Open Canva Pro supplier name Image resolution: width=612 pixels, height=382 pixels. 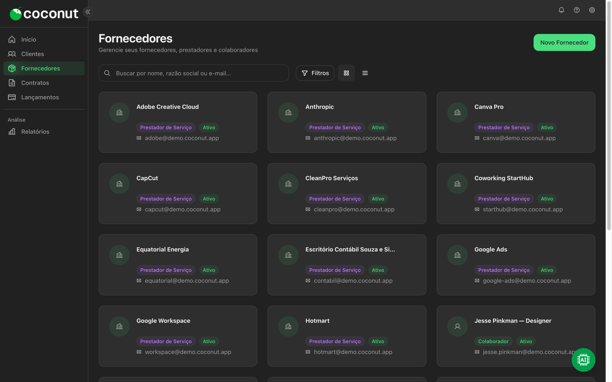[489, 107]
